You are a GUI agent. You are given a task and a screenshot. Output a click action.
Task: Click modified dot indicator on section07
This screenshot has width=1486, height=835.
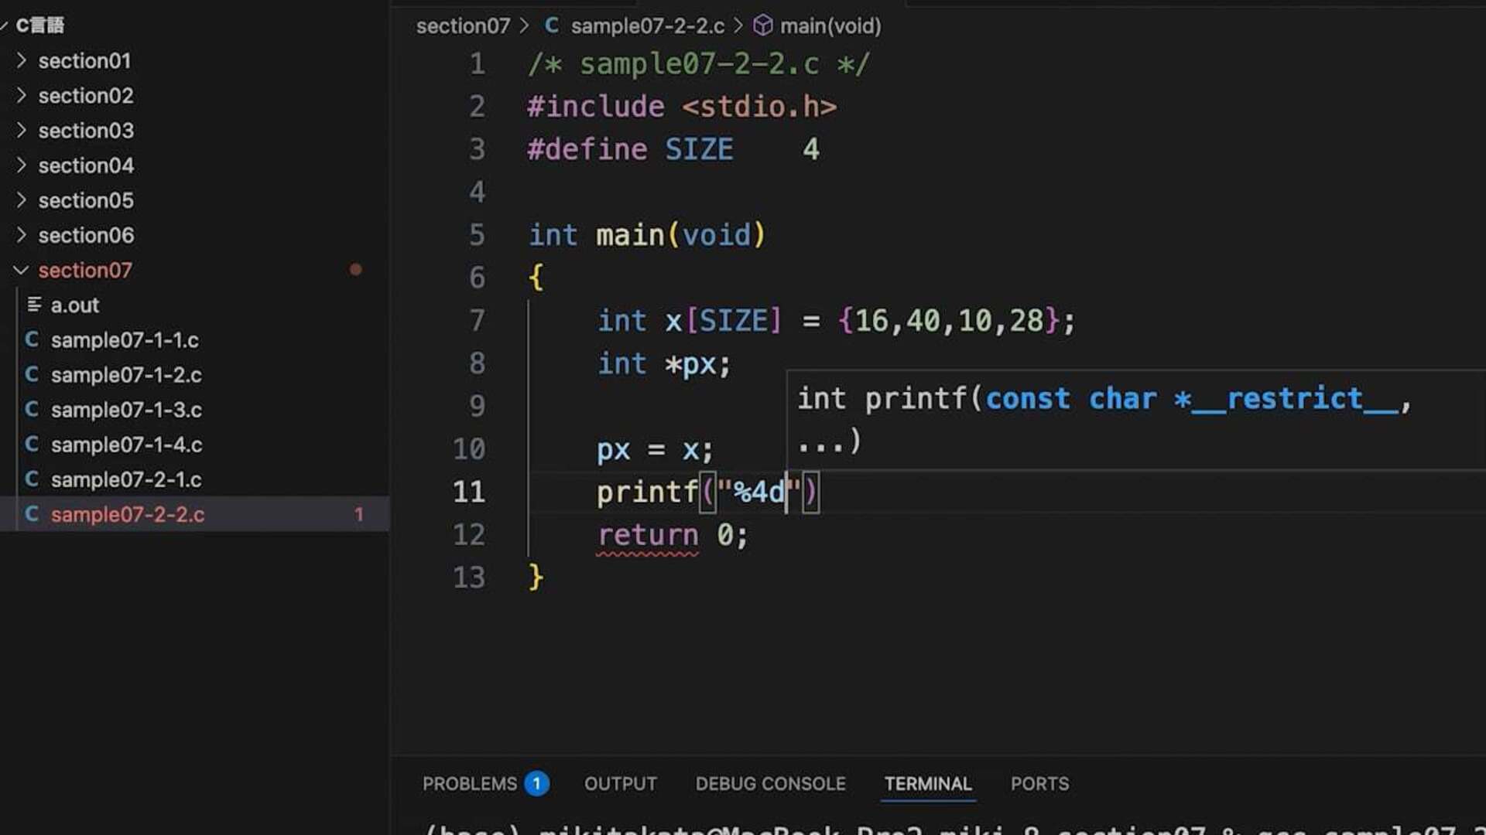pos(356,270)
